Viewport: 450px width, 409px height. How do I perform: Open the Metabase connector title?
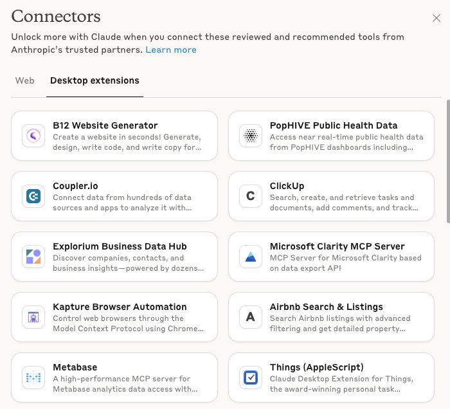(75, 367)
